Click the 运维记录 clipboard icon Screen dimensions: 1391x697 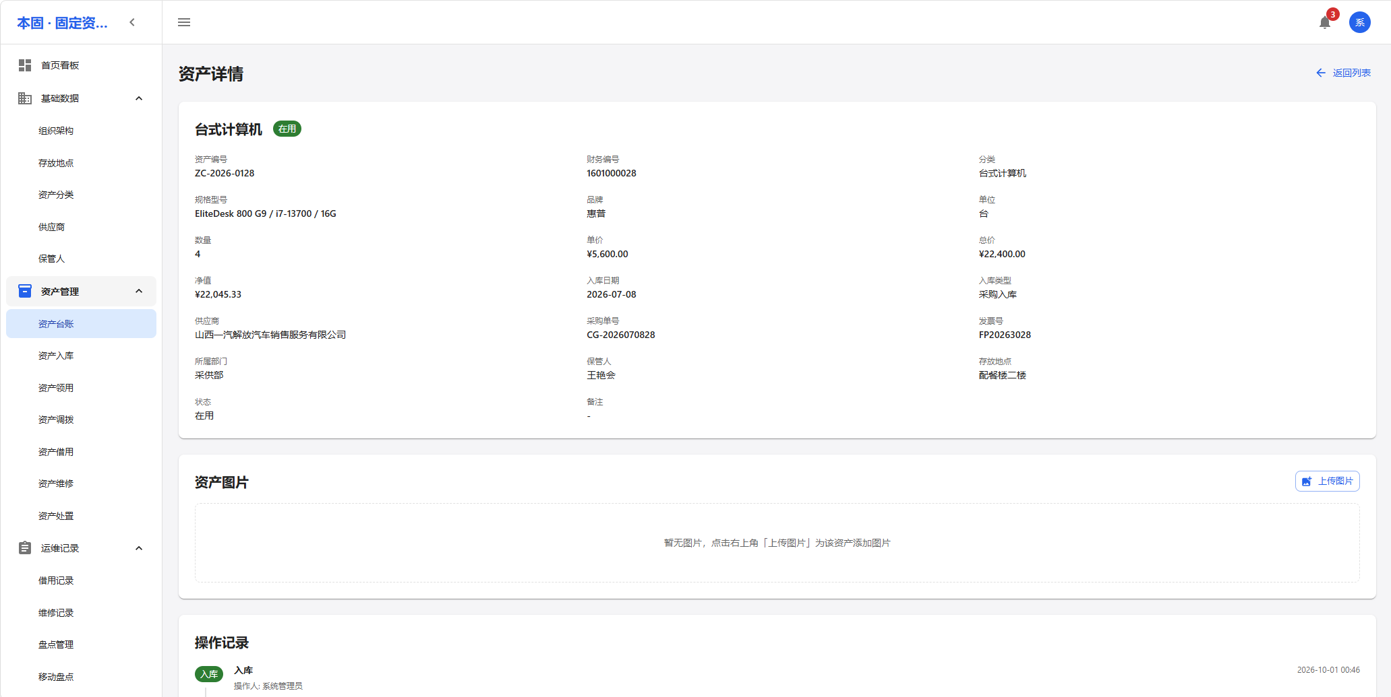(x=25, y=548)
